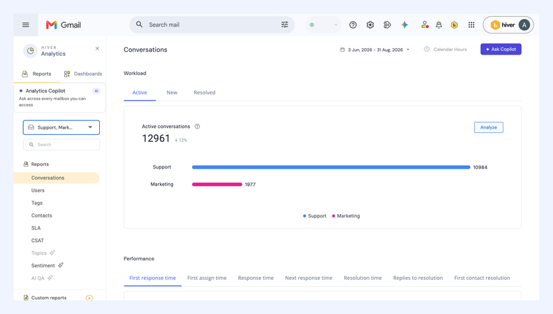The image size is (553, 314).
Task: Select First contact resolution tab
Action: (x=482, y=278)
